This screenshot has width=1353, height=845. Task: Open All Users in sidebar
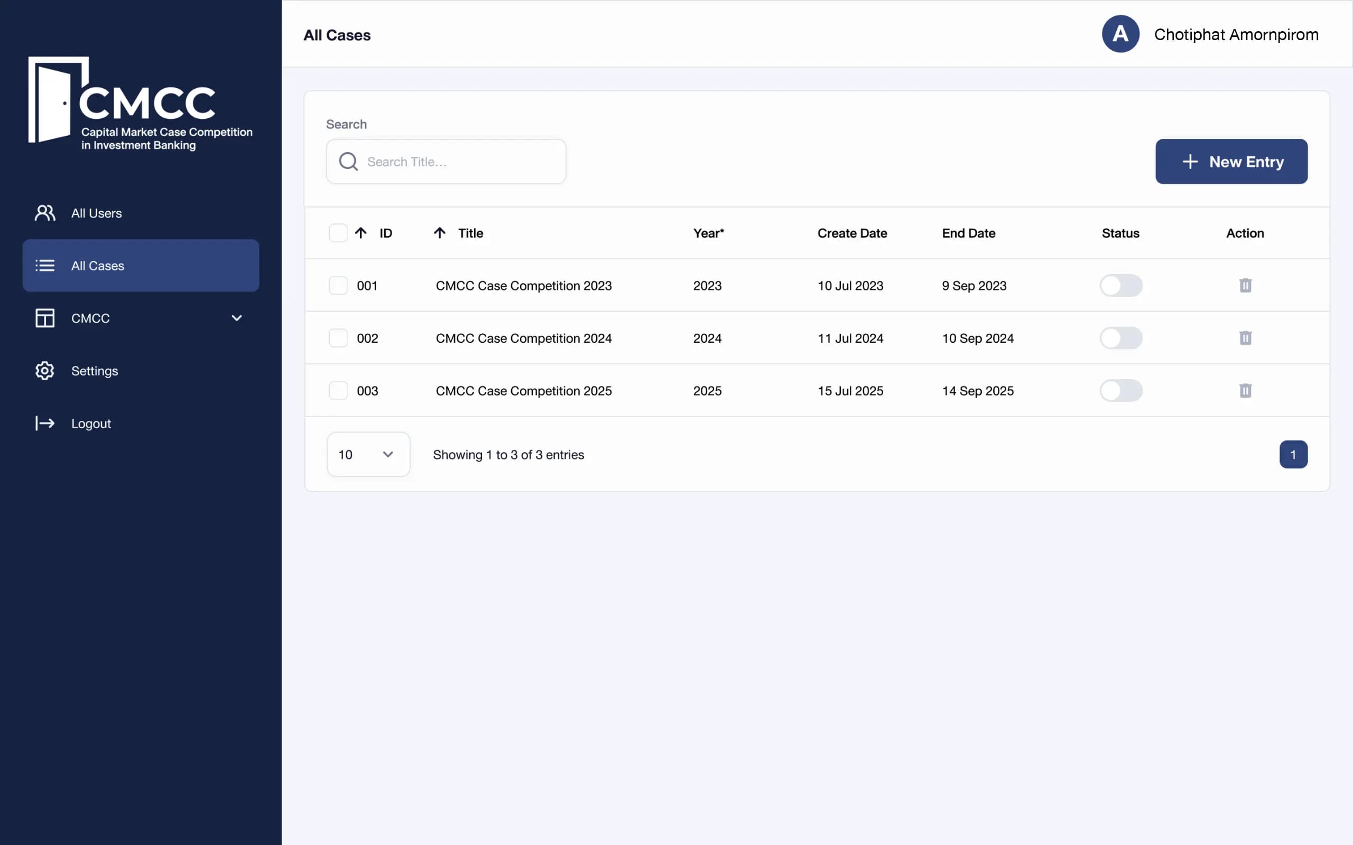pos(96,213)
